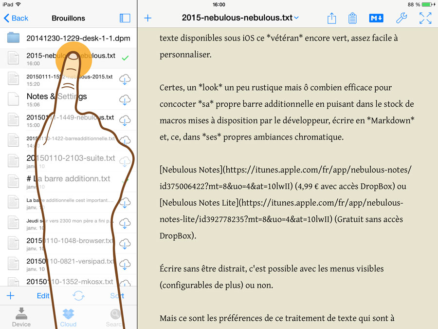Download 1449-nebulous.txt via cloud icon
This screenshot has width=438, height=329.
coord(125,120)
